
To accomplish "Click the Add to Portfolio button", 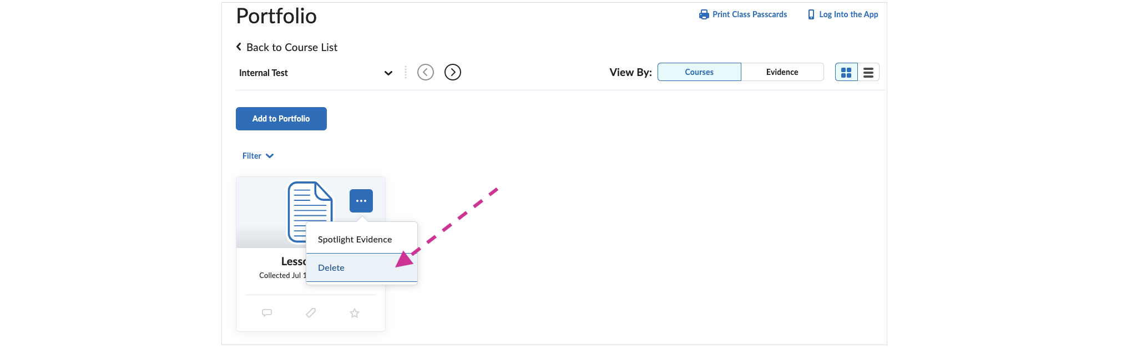I will pyautogui.click(x=281, y=119).
